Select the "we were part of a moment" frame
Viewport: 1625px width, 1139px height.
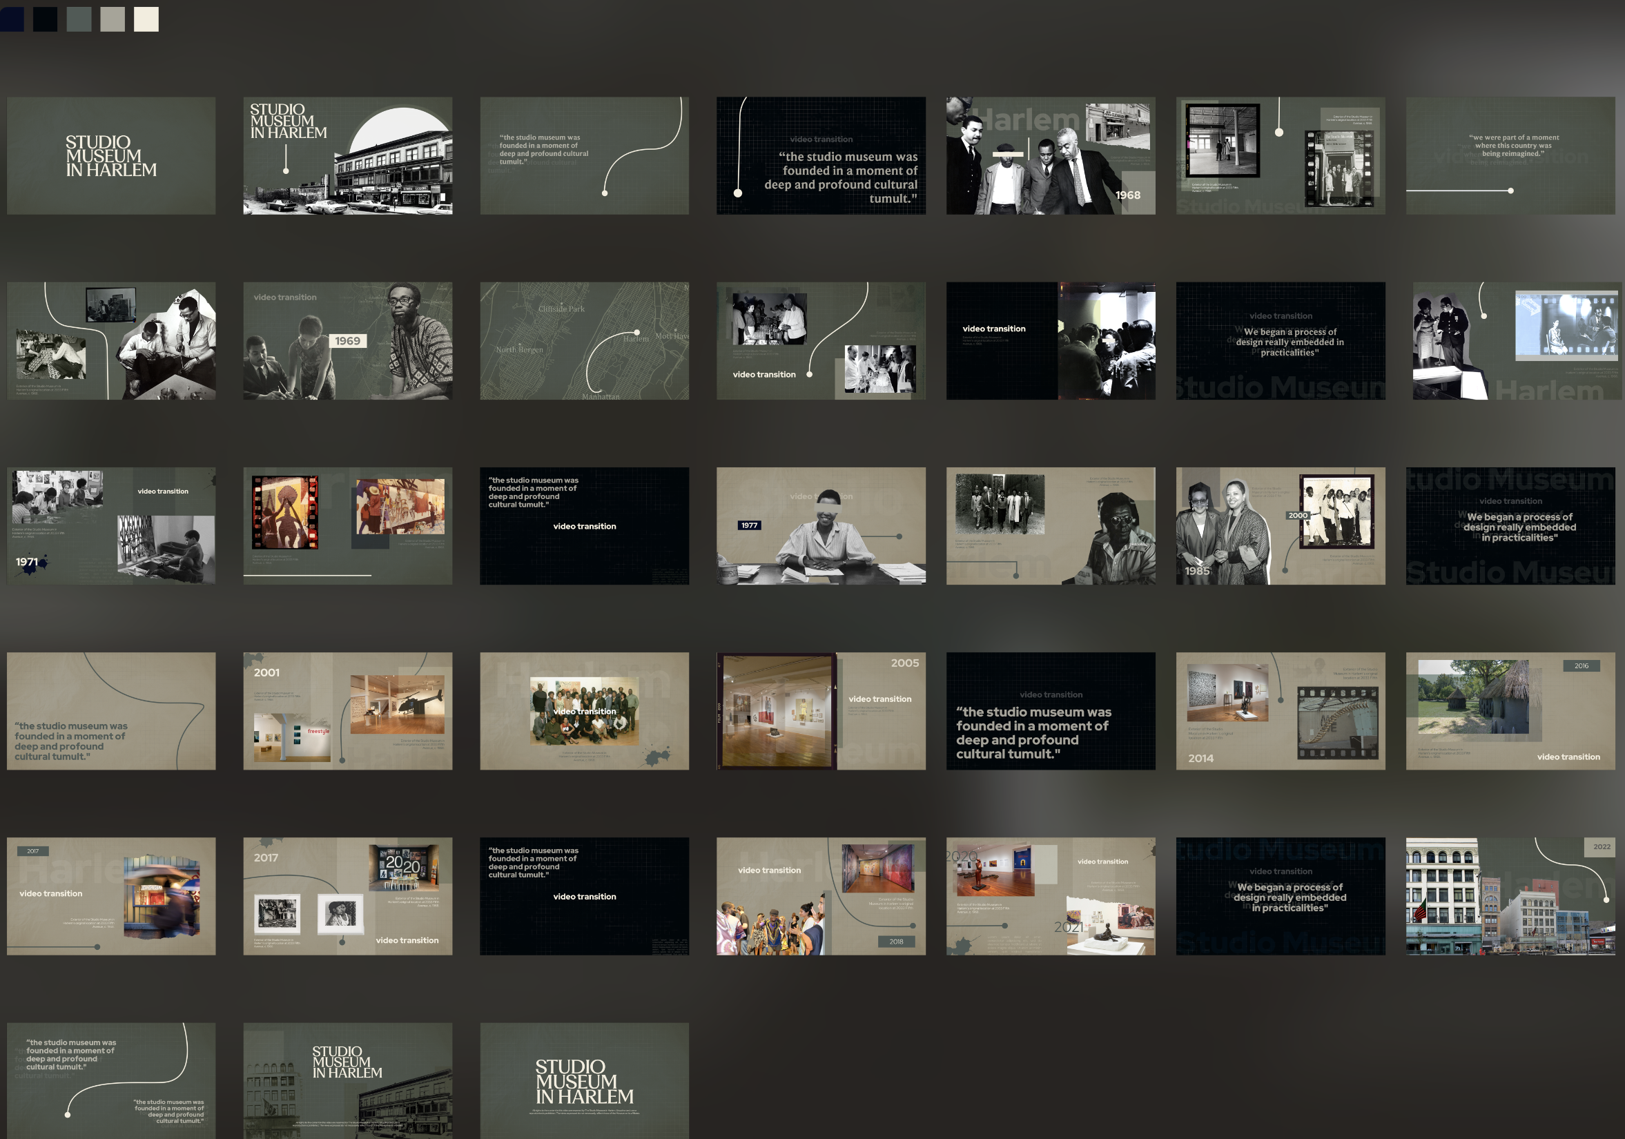pos(1510,156)
